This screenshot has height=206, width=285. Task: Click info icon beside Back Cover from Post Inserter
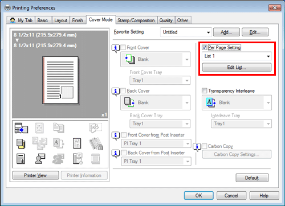116,154
